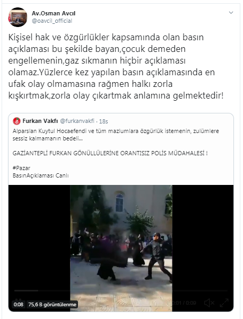This screenshot has width=243, height=319.
Task: Click the 18s timestamp of quoted tweet
Action: tap(103, 121)
